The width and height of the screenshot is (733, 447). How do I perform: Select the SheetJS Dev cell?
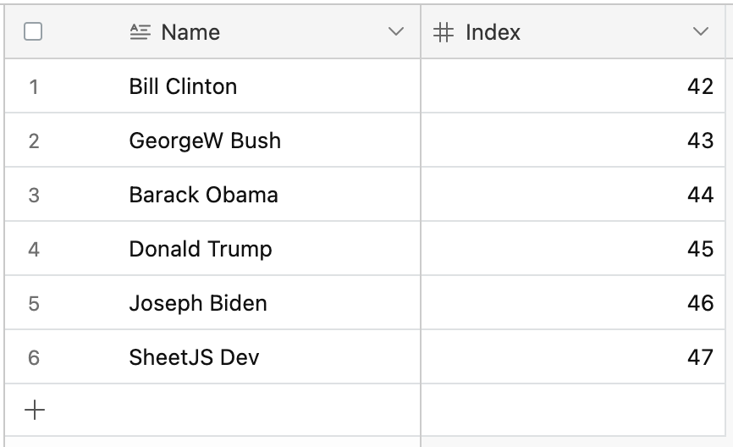coord(194,357)
